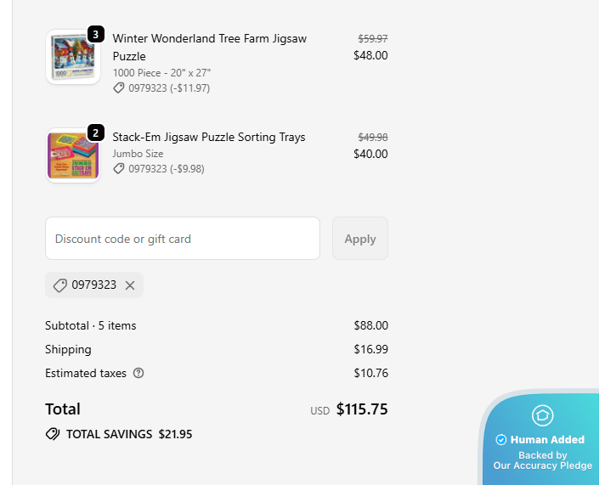Click the tag icon in discount chip

[59, 285]
